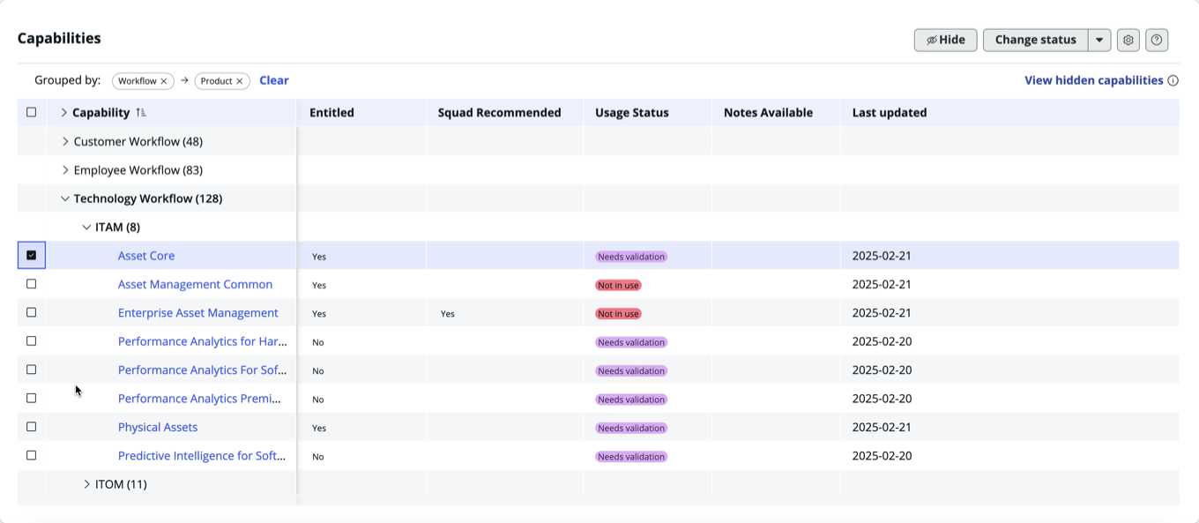Click the Employee Workflow (83) label

coord(138,170)
